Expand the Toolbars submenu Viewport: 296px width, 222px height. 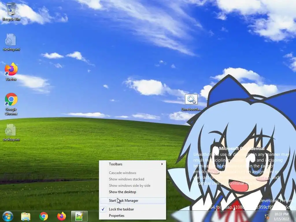point(133,164)
